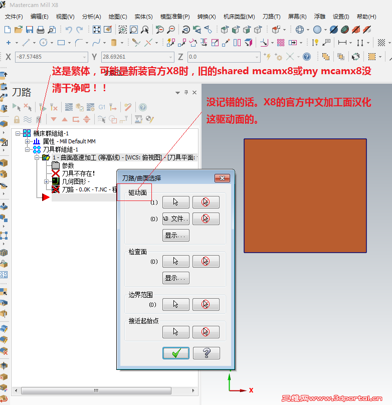Image resolution: width=392 pixels, height=405 pixels.
Task: Click 显示 button under 检查面
Action: (176, 278)
